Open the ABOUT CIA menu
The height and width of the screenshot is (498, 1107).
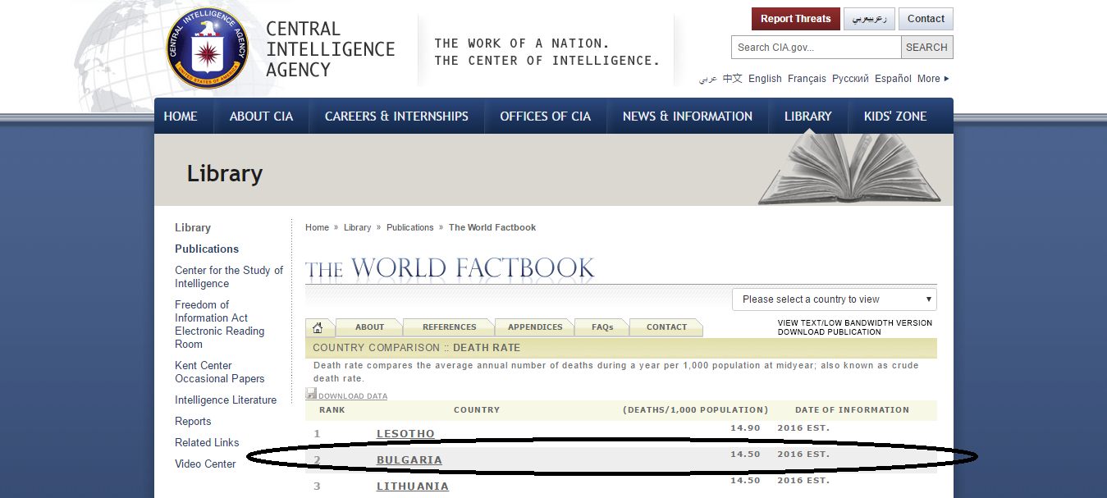261,117
